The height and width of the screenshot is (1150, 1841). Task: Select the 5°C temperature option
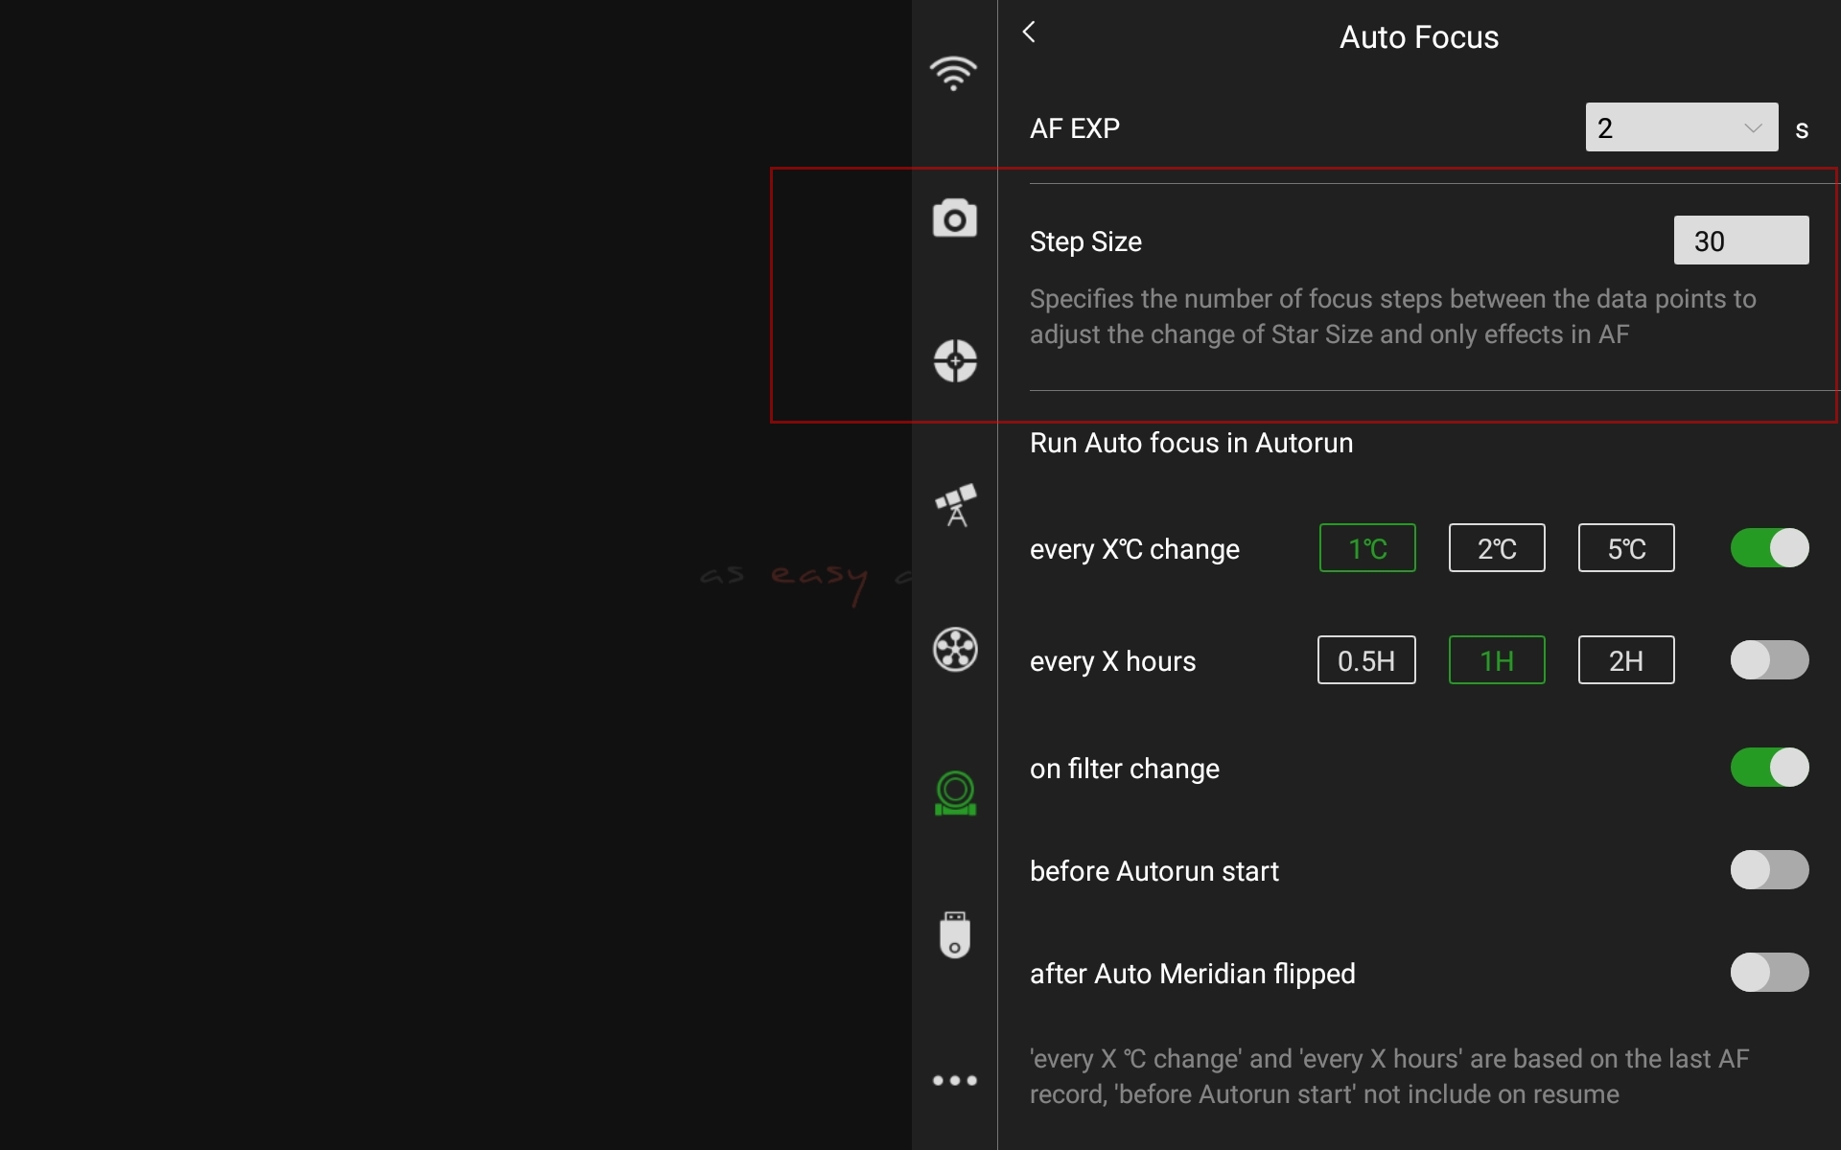[1625, 548]
